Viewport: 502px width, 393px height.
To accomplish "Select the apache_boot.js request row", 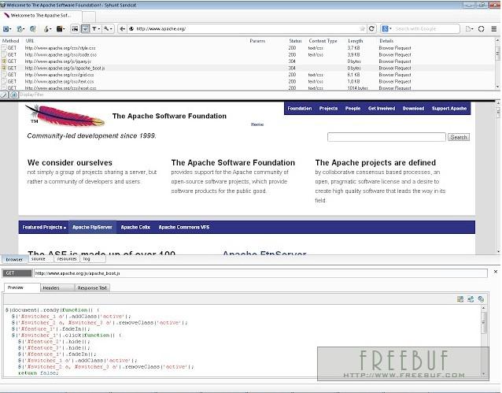I will pyautogui.click(x=247, y=68).
